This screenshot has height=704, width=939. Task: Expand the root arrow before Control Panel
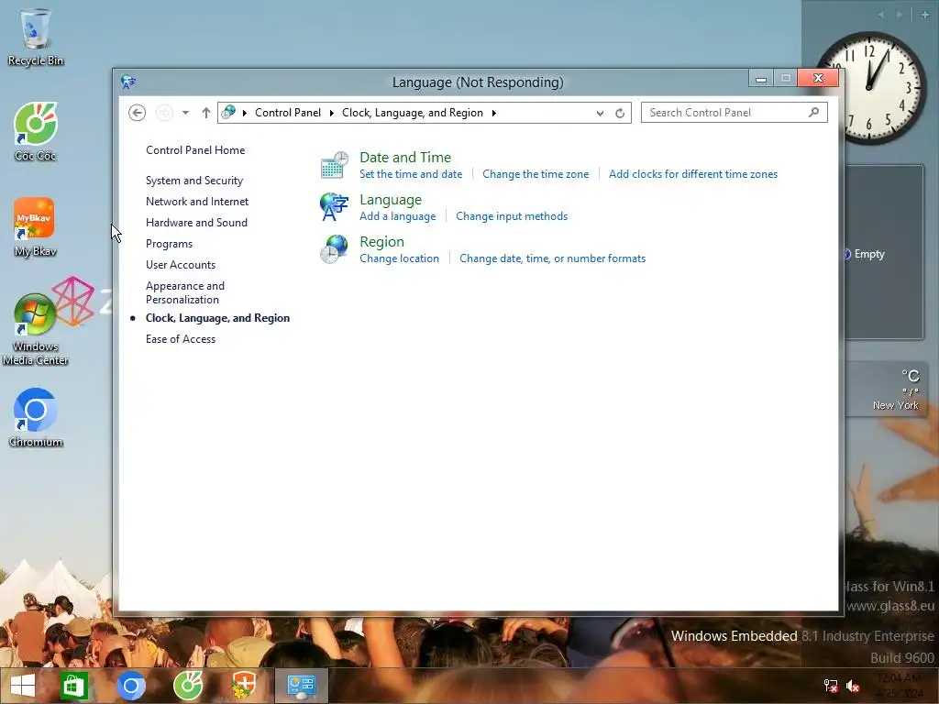pyautogui.click(x=244, y=113)
